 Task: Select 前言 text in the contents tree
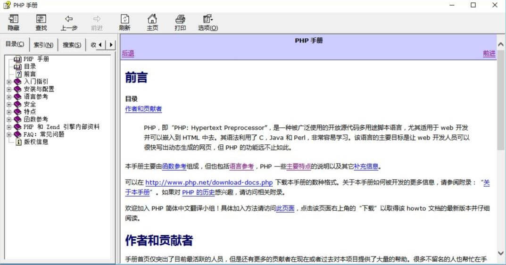(30, 74)
